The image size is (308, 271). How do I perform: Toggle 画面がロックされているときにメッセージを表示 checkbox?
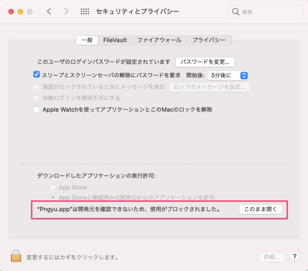coord(36,87)
